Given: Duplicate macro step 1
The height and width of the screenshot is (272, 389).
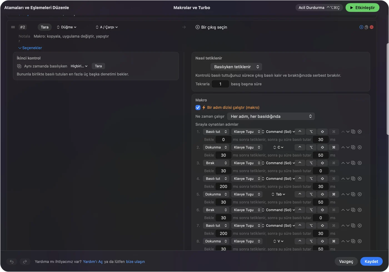Looking at the screenshot, I should click(353, 132).
